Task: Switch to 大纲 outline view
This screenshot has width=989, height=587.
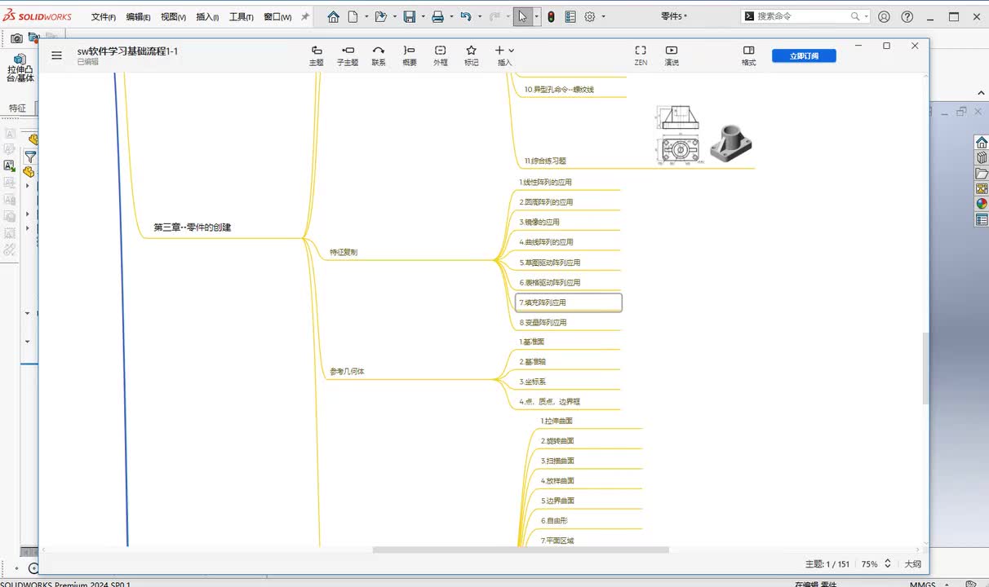Action: [x=912, y=564]
